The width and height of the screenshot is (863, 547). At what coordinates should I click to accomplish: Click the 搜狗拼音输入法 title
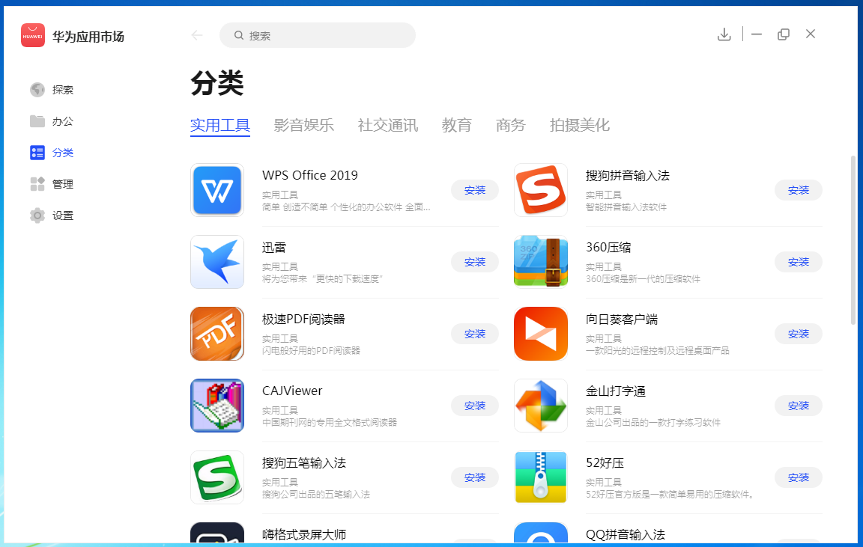[628, 175]
